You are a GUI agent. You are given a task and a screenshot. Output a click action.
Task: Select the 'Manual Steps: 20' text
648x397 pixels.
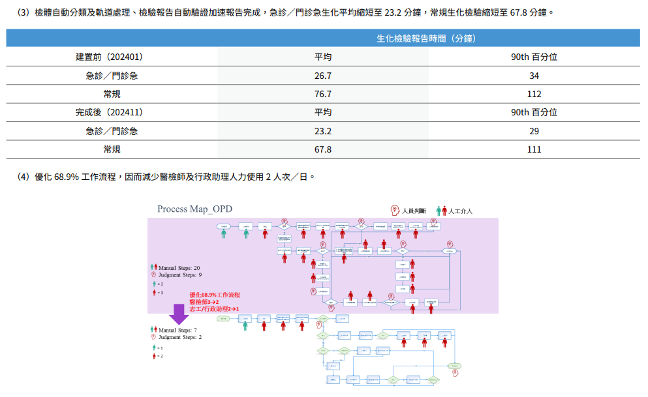(x=179, y=268)
